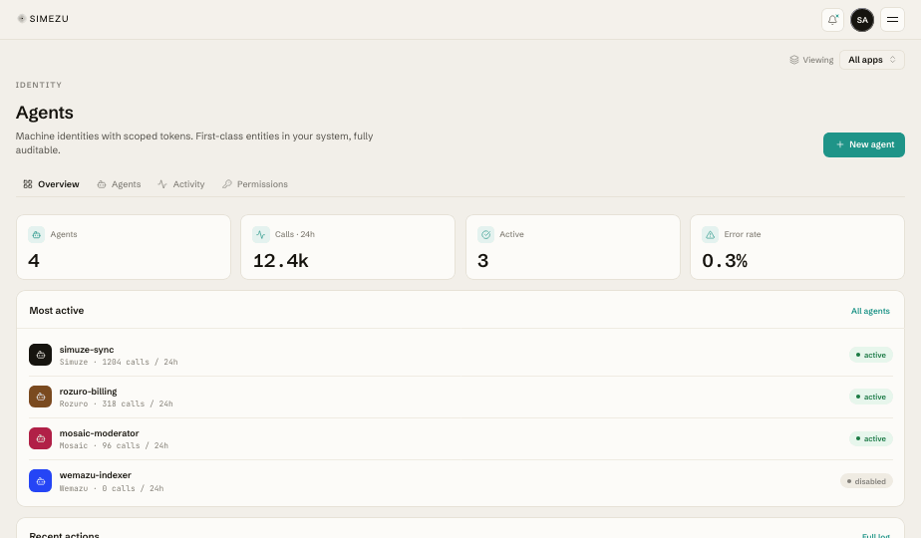The width and height of the screenshot is (921, 538).
Task: Click the active badge for rozuro-billing
Action: pos(870,397)
